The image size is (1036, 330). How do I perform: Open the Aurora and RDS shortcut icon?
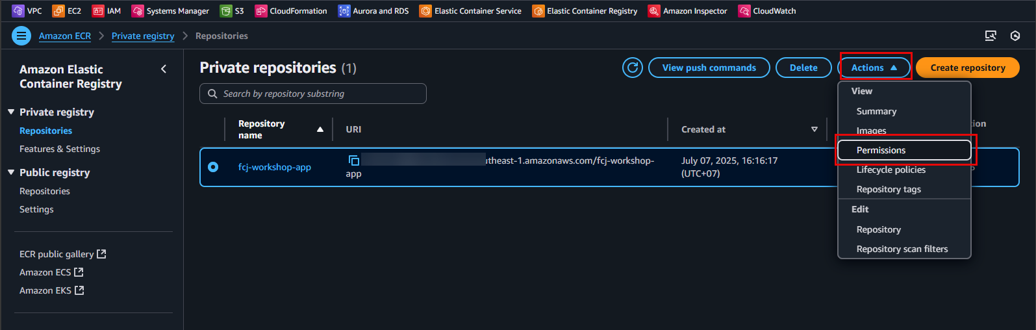coord(344,11)
